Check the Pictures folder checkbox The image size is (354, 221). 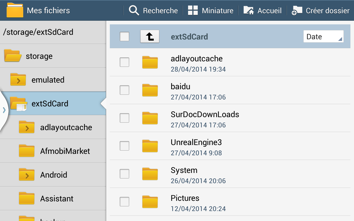pyautogui.click(x=124, y=202)
